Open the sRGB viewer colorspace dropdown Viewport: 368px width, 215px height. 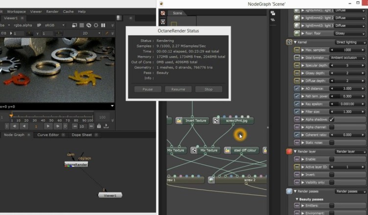(x=54, y=25)
